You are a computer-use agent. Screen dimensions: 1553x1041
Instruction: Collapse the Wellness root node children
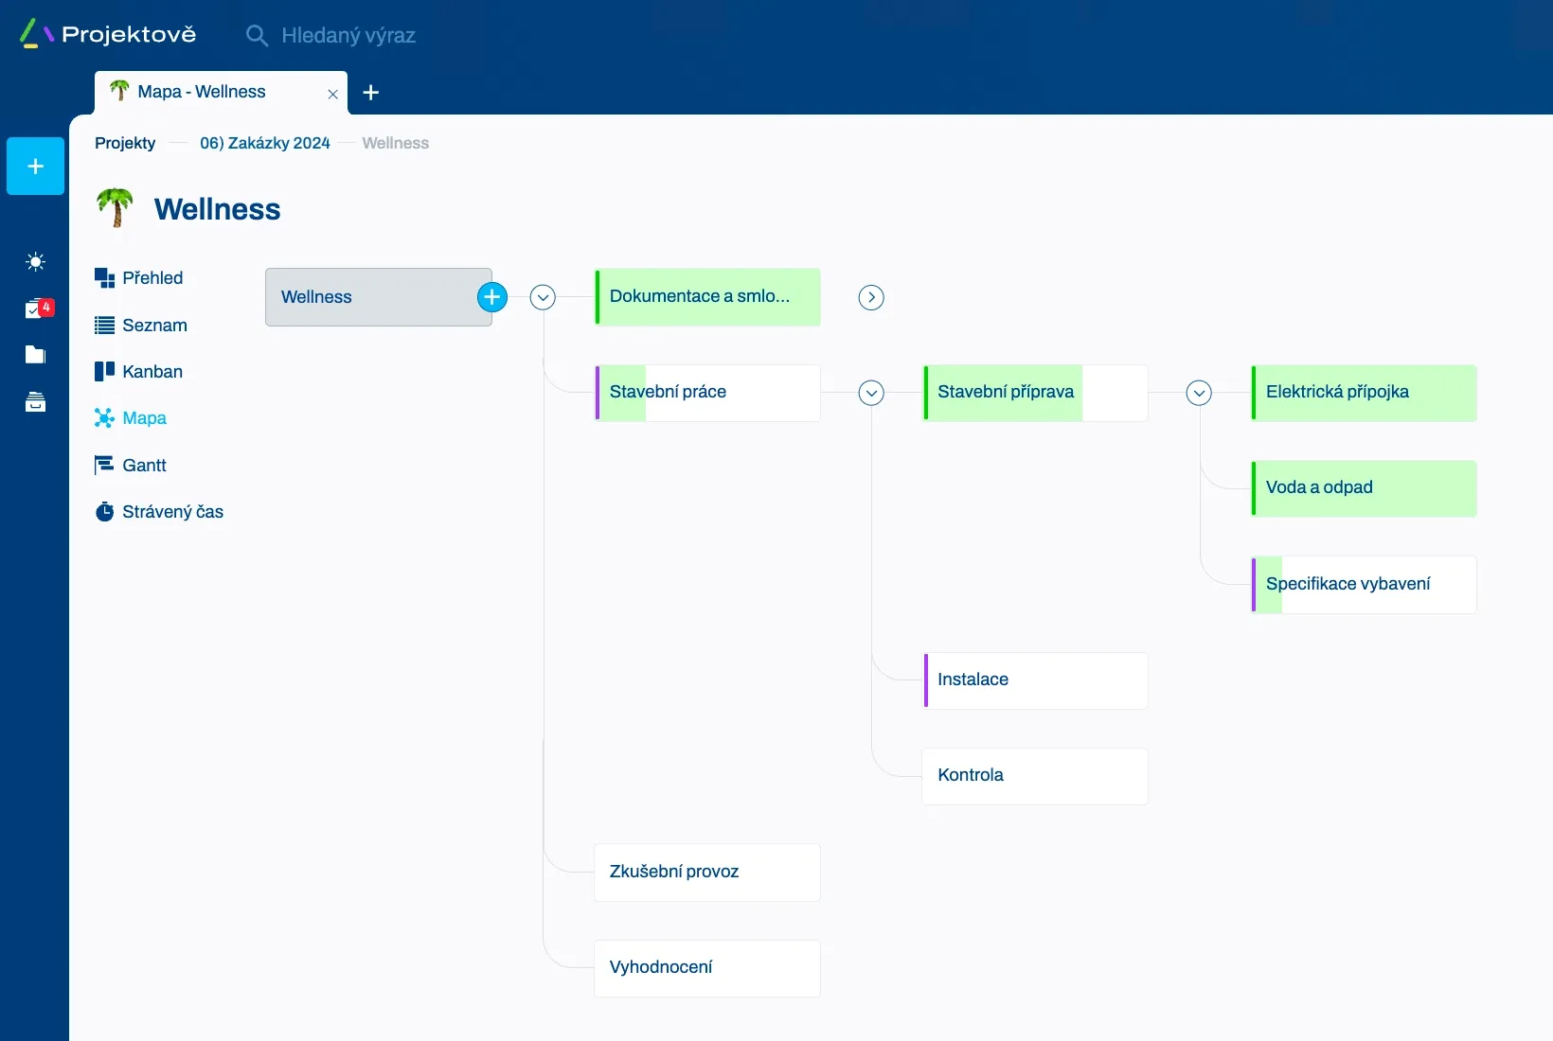point(543,297)
